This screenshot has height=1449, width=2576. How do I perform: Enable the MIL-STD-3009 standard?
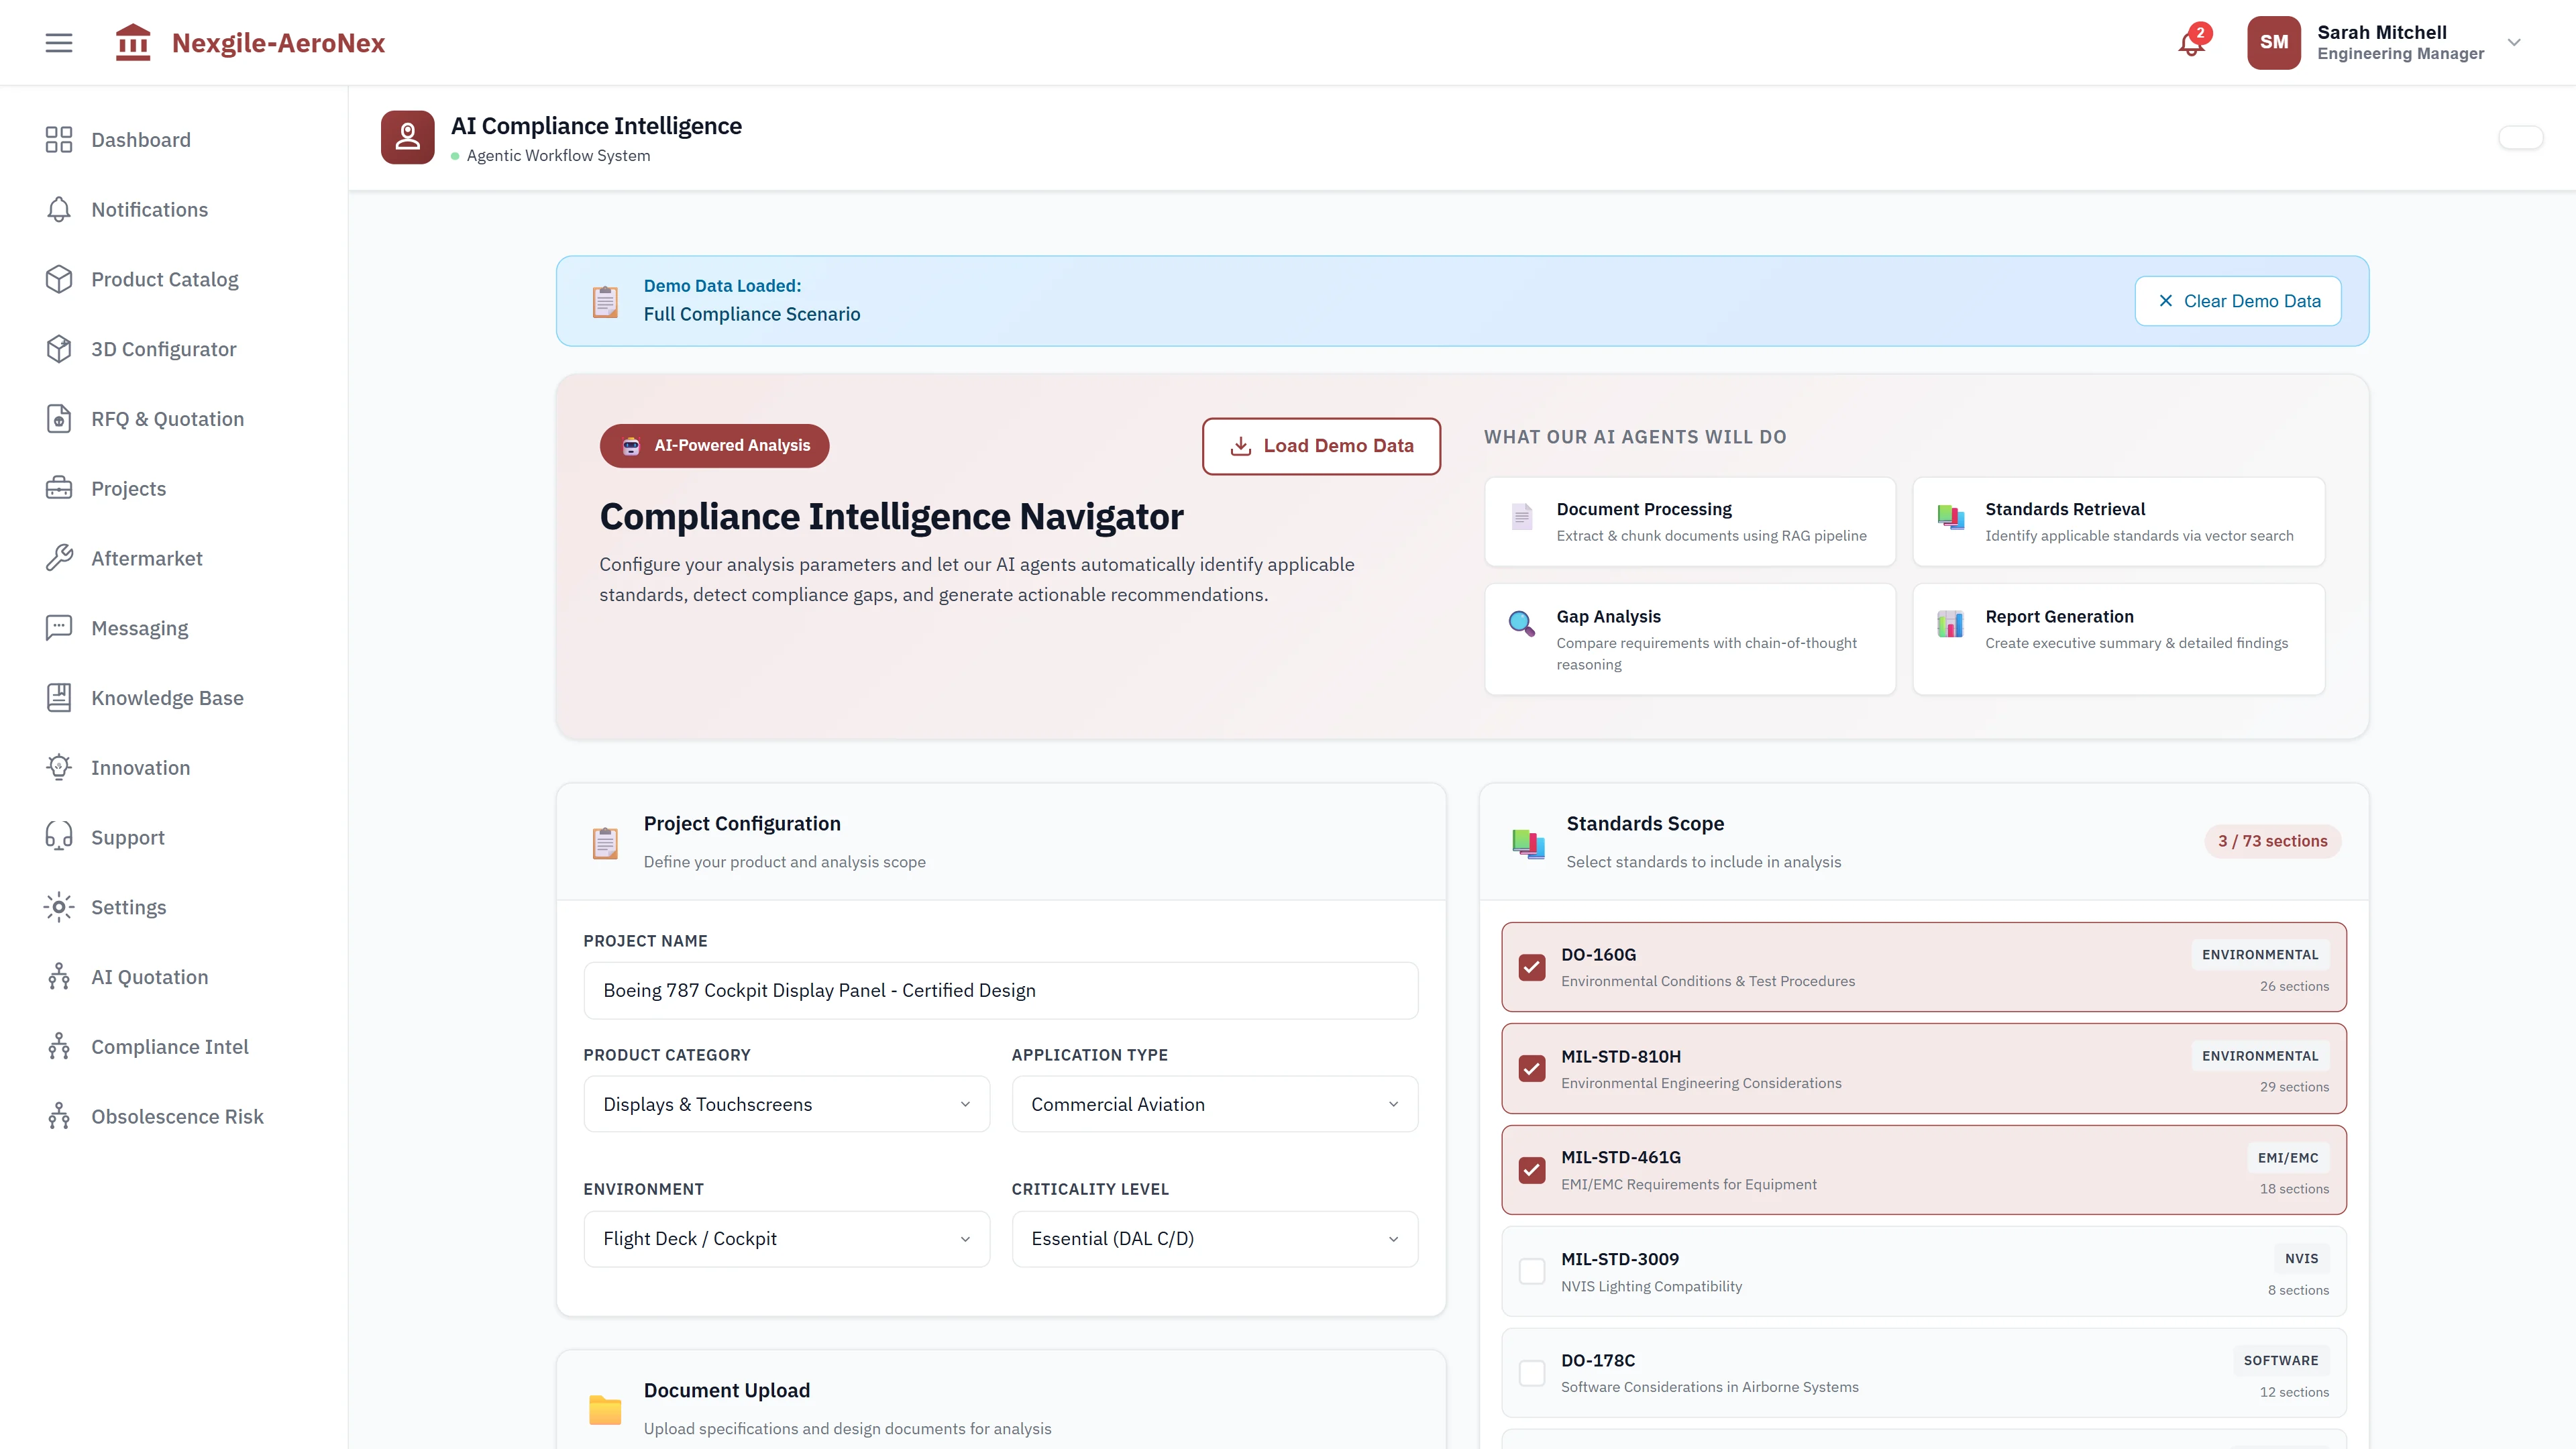[x=1532, y=1271]
